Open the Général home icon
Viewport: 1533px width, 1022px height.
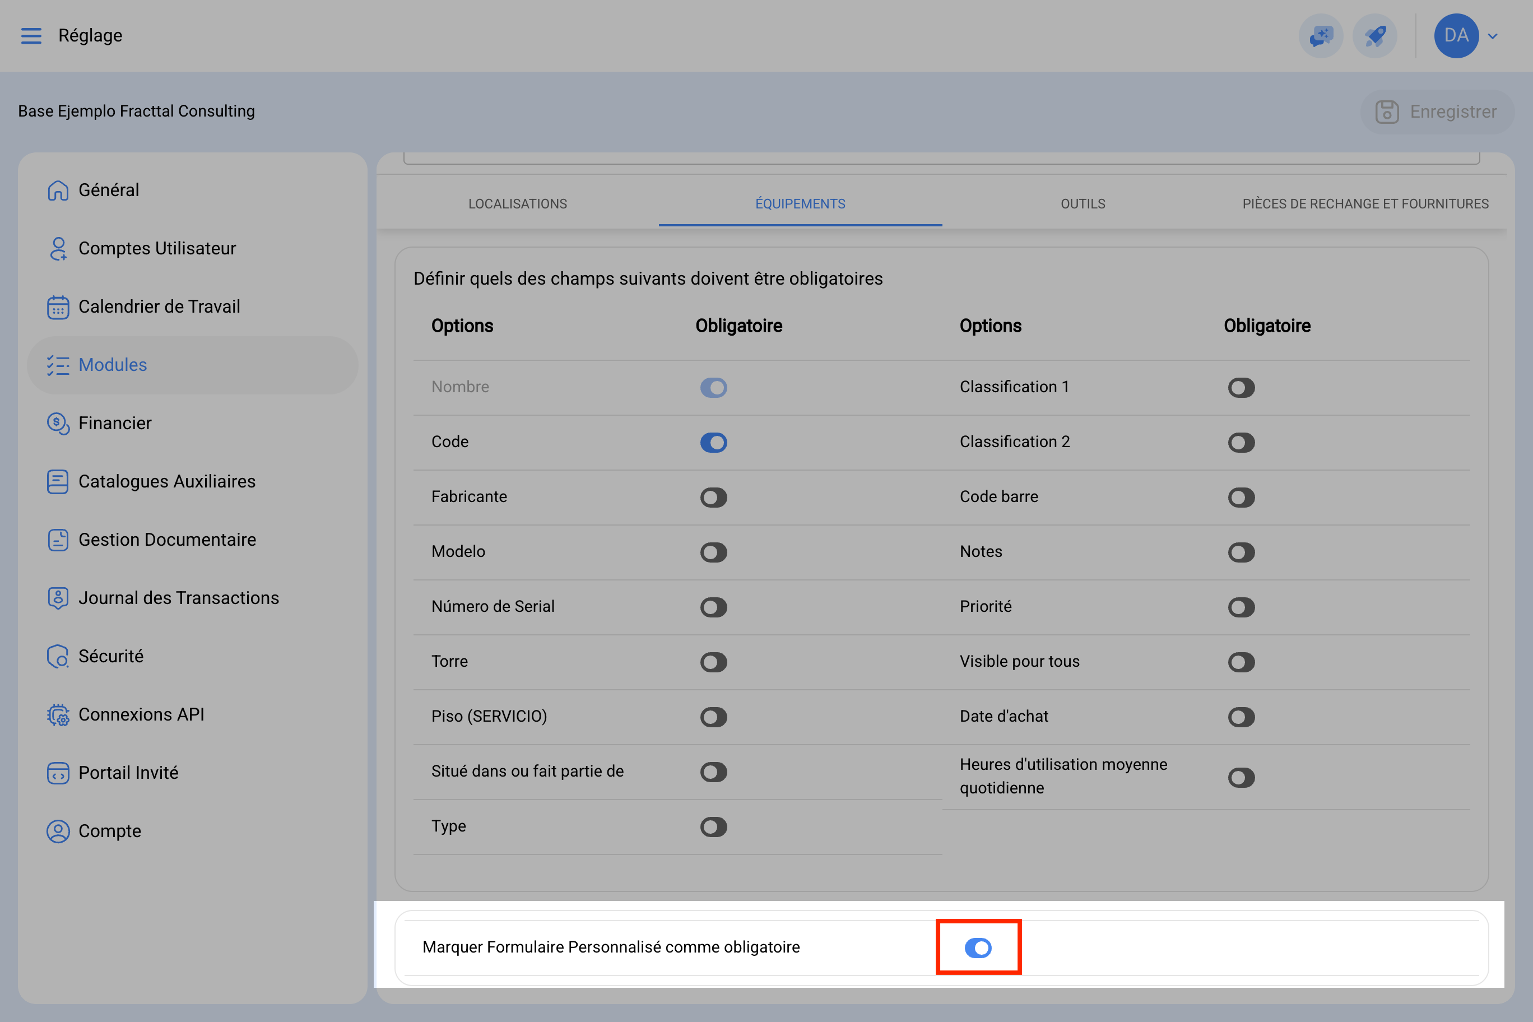58,190
